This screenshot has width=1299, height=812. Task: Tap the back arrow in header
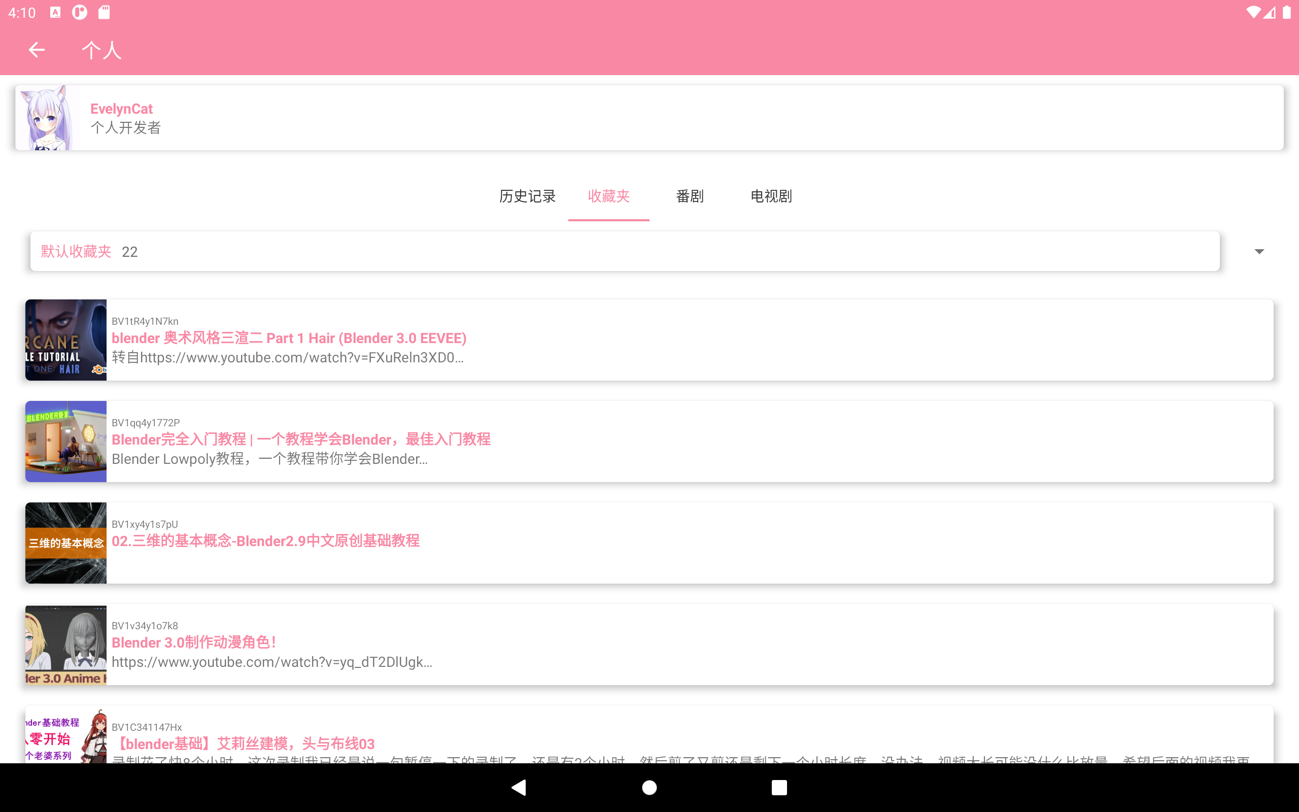[37, 50]
